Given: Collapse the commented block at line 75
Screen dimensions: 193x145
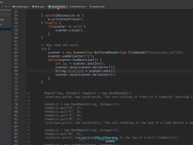Looking at the screenshot, I should point(25,93).
